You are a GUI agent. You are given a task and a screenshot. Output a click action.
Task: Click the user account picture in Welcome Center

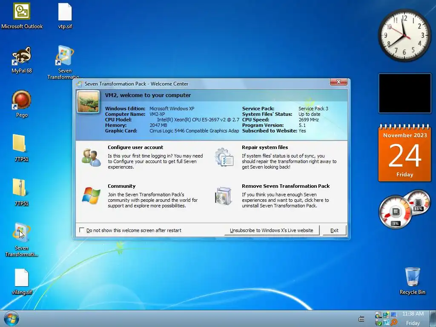(88, 102)
